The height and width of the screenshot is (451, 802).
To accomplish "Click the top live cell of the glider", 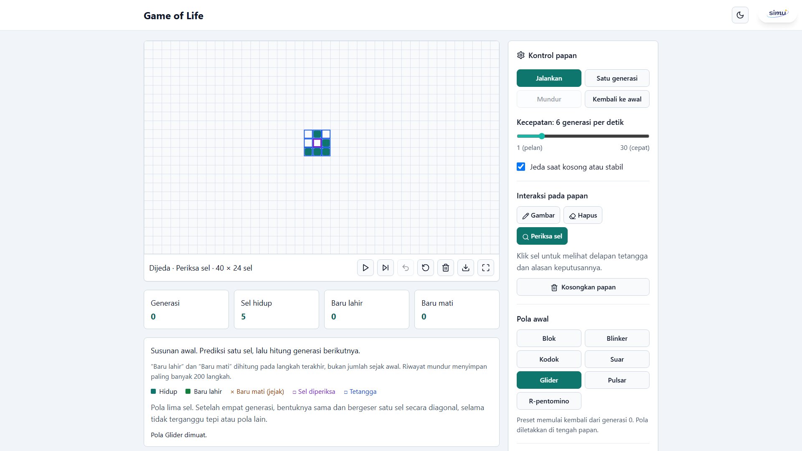I will tap(317, 134).
